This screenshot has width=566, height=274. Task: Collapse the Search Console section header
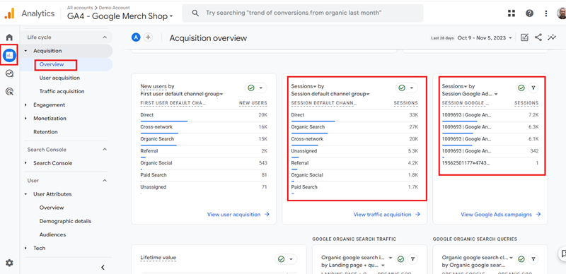(105, 149)
